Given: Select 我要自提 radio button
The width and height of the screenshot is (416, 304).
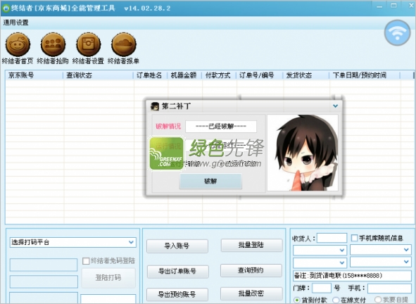Looking at the screenshot, I should coord(378,300).
